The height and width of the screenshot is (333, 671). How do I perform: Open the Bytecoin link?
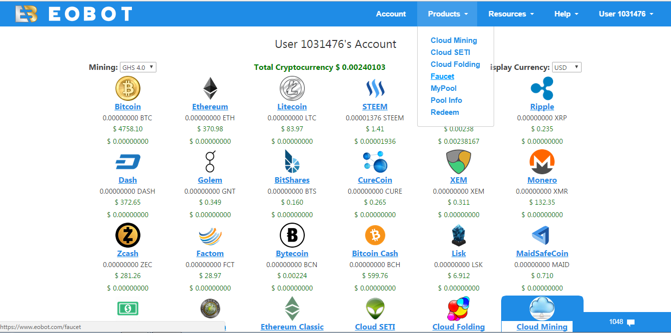(x=292, y=254)
